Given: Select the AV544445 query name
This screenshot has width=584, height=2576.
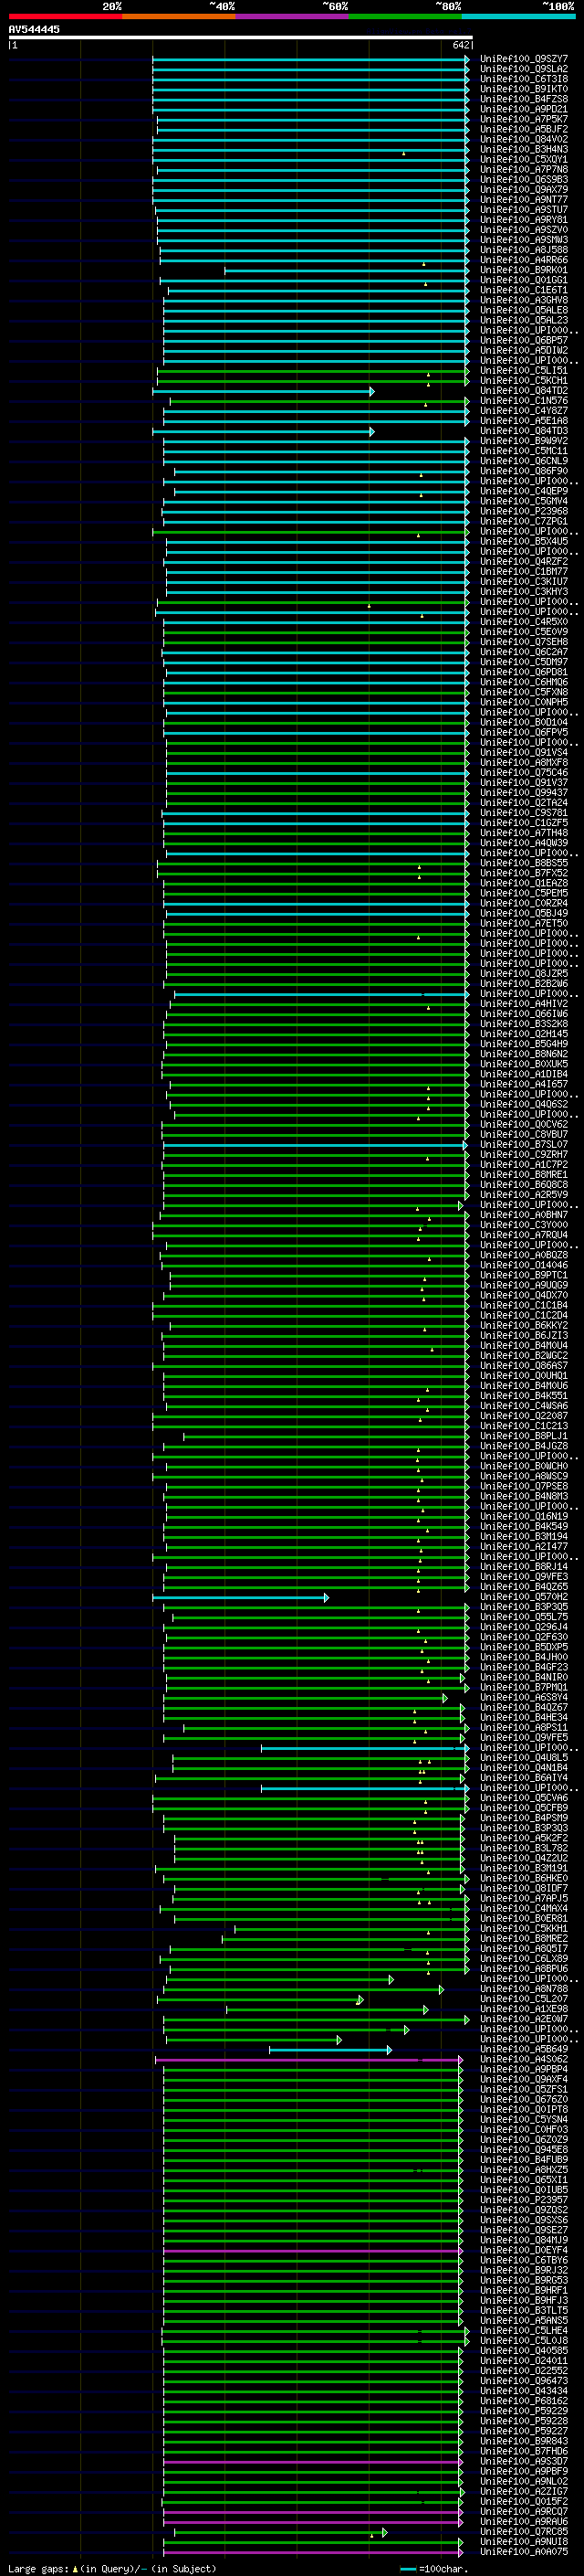Looking at the screenshot, I should click(x=34, y=30).
